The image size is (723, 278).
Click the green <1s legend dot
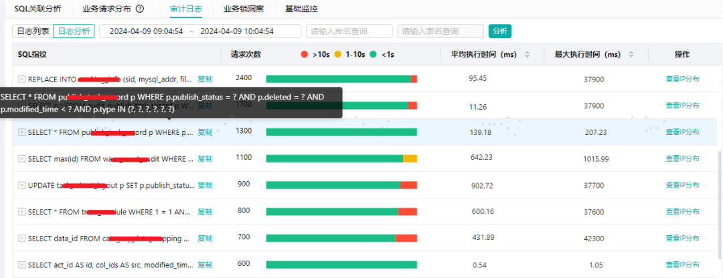tap(373, 54)
